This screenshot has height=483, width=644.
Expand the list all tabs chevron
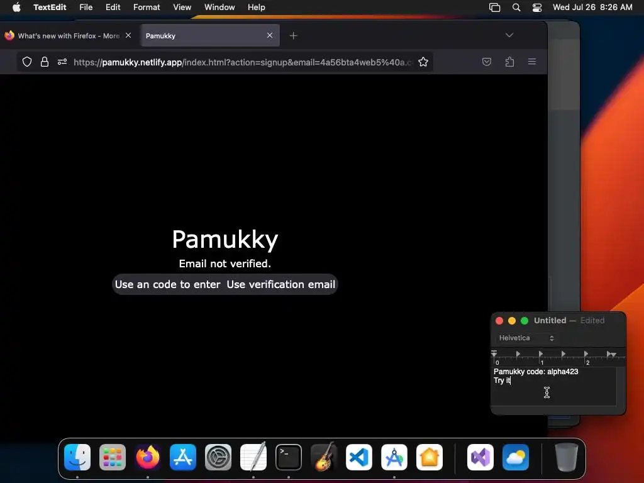point(509,35)
